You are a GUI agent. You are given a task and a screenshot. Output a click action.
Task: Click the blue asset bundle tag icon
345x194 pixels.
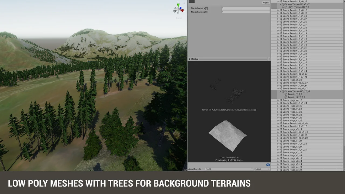tap(268, 165)
